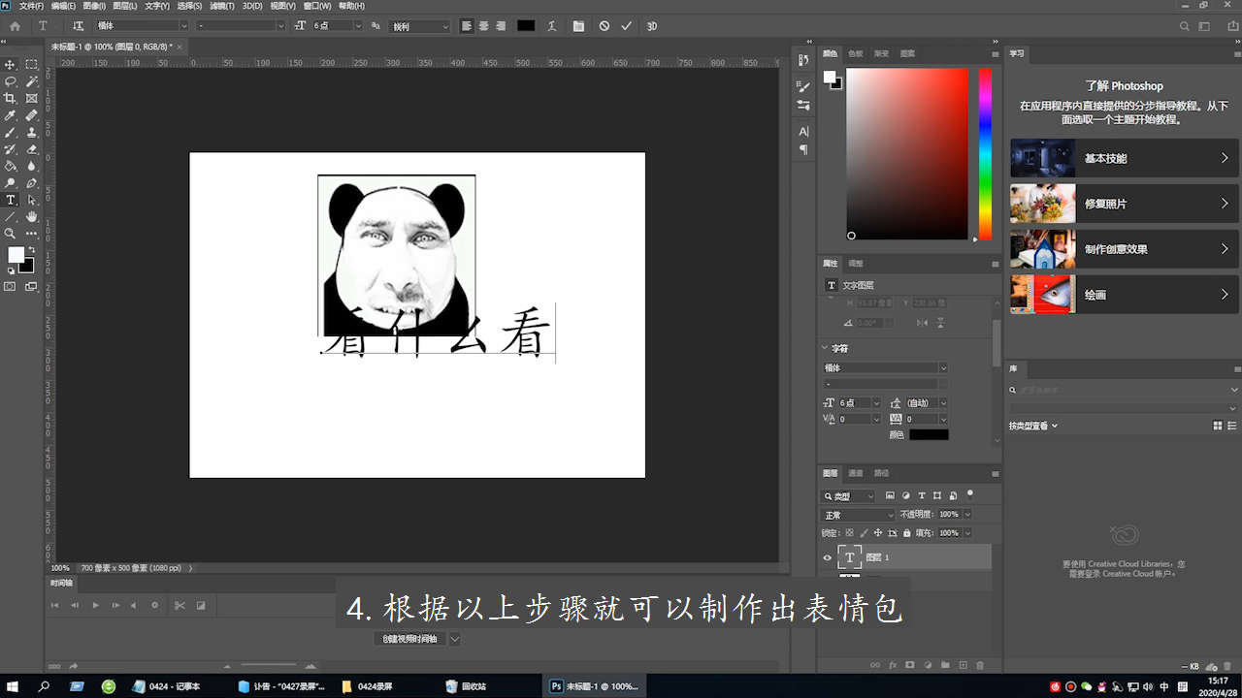Open the 滤镜(T) menu
Screen dimensions: 1242x698
(222, 6)
